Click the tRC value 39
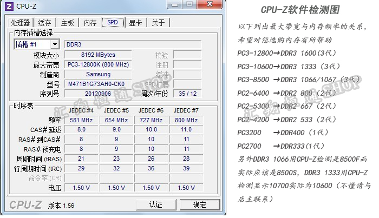Viewport: 379px width, 218px height. point(186,168)
